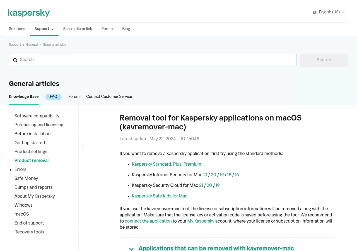Select Product removal in sidebar
Image resolution: width=357 pixels, height=251 pixels.
click(32, 161)
